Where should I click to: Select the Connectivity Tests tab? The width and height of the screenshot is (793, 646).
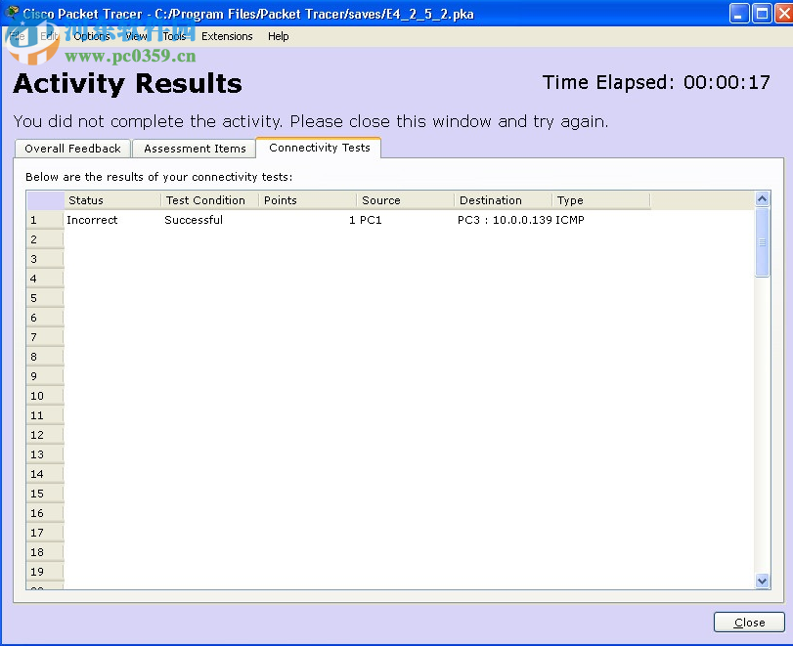319,148
